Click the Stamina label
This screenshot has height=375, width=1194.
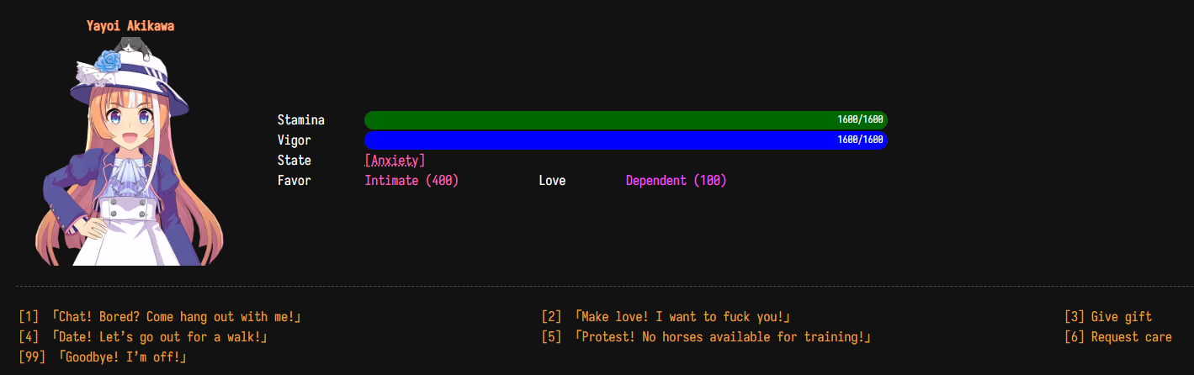(301, 120)
